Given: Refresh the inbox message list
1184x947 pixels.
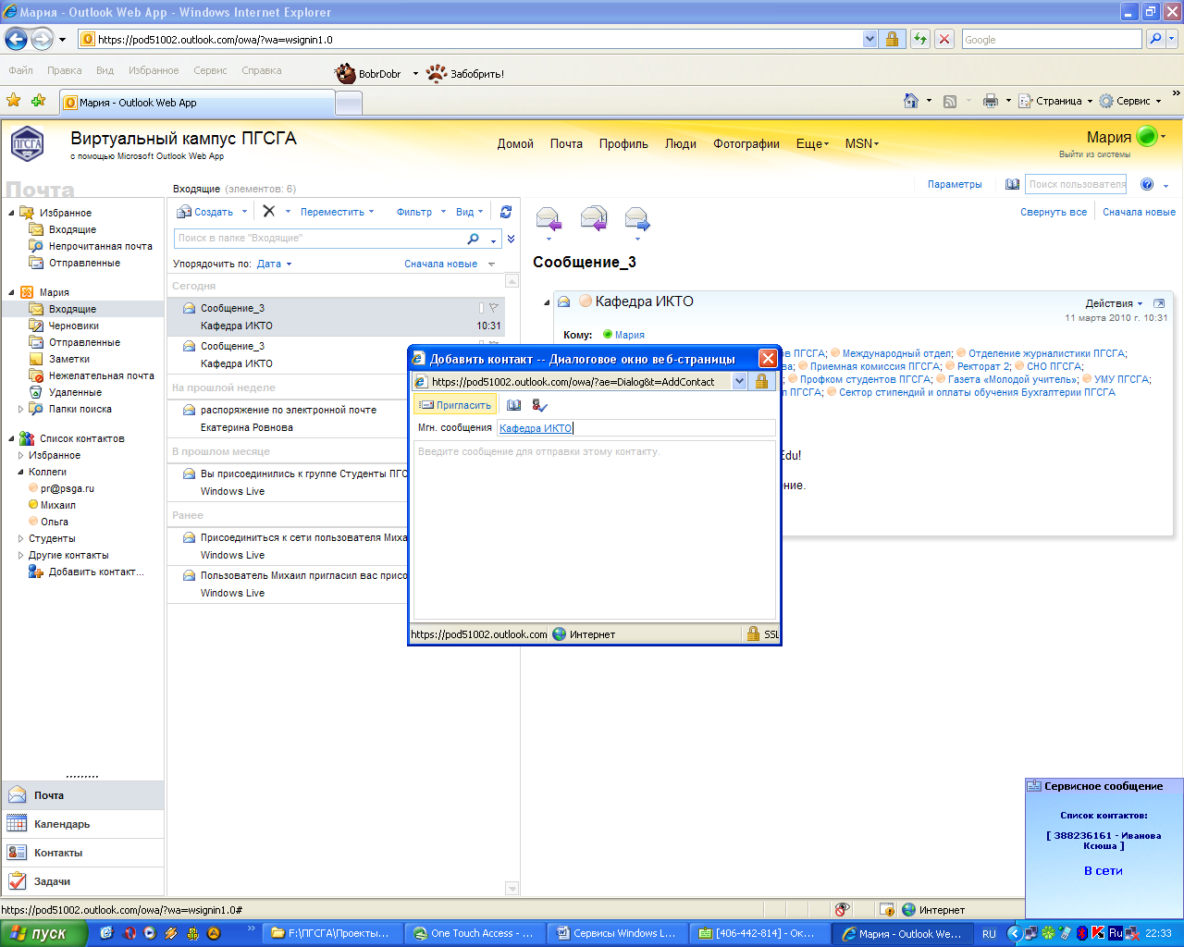Looking at the screenshot, I should [506, 212].
